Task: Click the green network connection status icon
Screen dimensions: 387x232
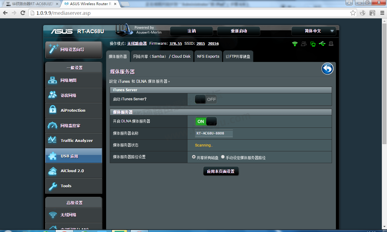Action: [x=313, y=44]
